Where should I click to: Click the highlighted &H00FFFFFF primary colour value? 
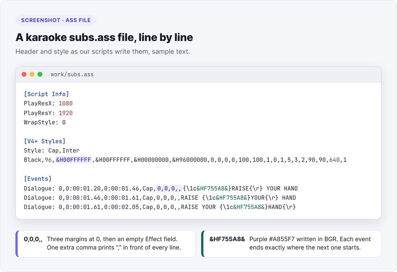point(73,160)
